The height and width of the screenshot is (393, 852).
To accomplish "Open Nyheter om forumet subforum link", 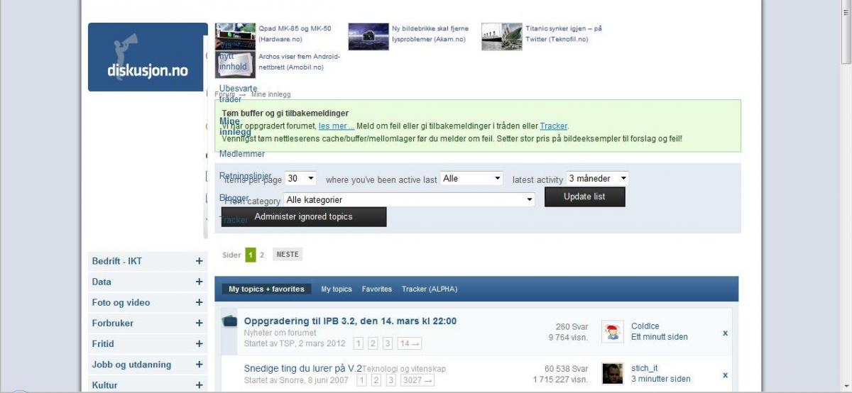I will [x=280, y=333].
